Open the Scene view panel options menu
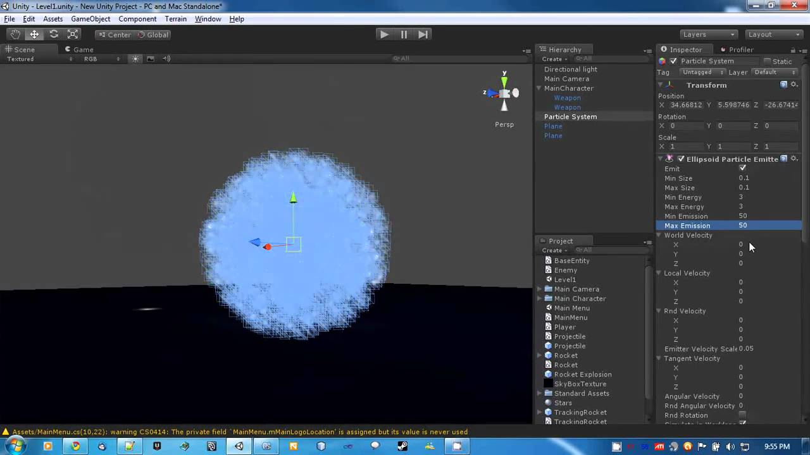This screenshot has height=455, width=810. (x=526, y=51)
